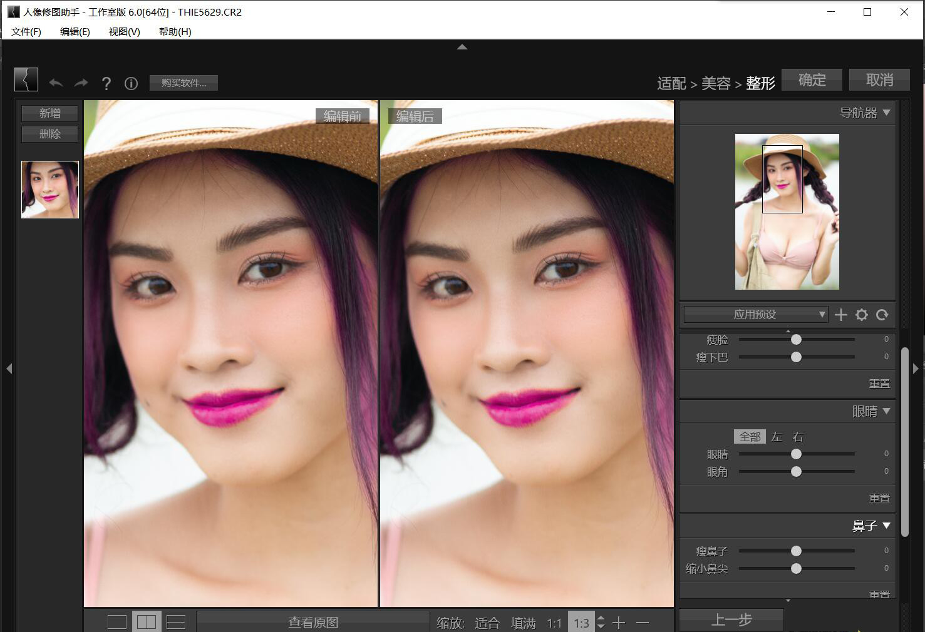Screen dimensions: 925x632
Task: Open help with the question mark icon
Action: (106, 83)
